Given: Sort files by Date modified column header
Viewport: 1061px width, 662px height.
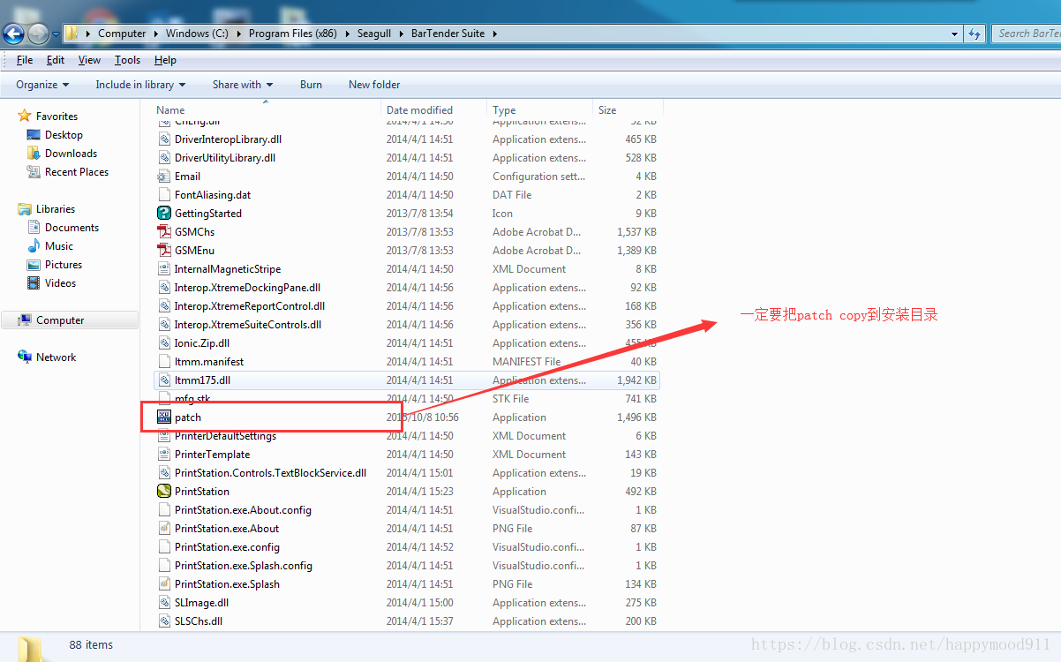Looking at the screenshot, I should [x=434, y=110].
